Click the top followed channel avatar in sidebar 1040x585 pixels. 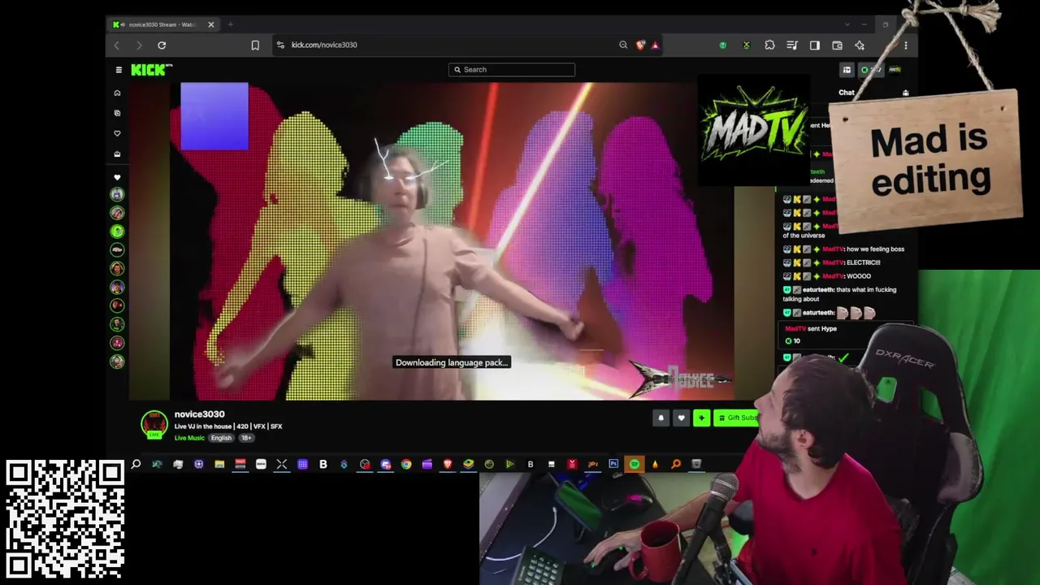pyautogui.click(x=117, y=194)
